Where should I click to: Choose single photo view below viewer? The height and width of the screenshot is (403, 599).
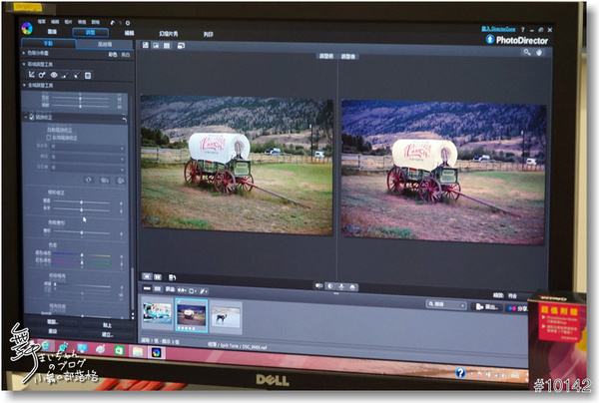(x=147, y=276)
